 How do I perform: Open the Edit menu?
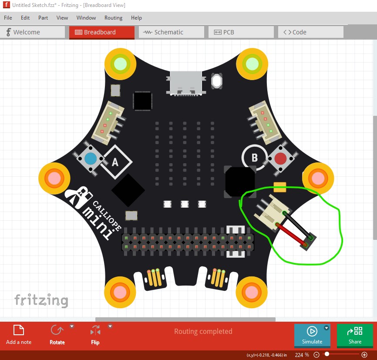coord(25,18)
